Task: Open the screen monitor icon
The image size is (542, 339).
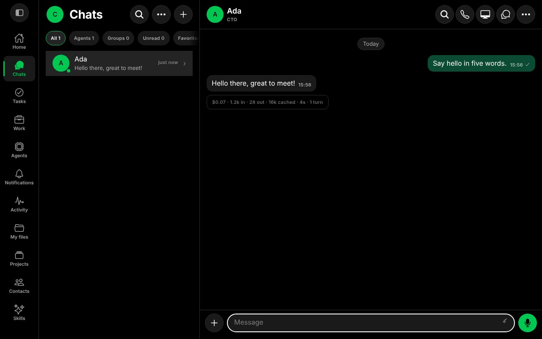Action: click(485, 14)
